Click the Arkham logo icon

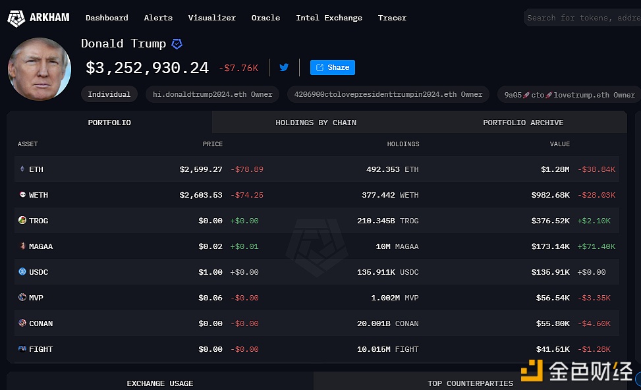(x=16, y=18)
